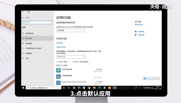
Task: Expand hidden system tray icons chevron
Action: point(140,88)
